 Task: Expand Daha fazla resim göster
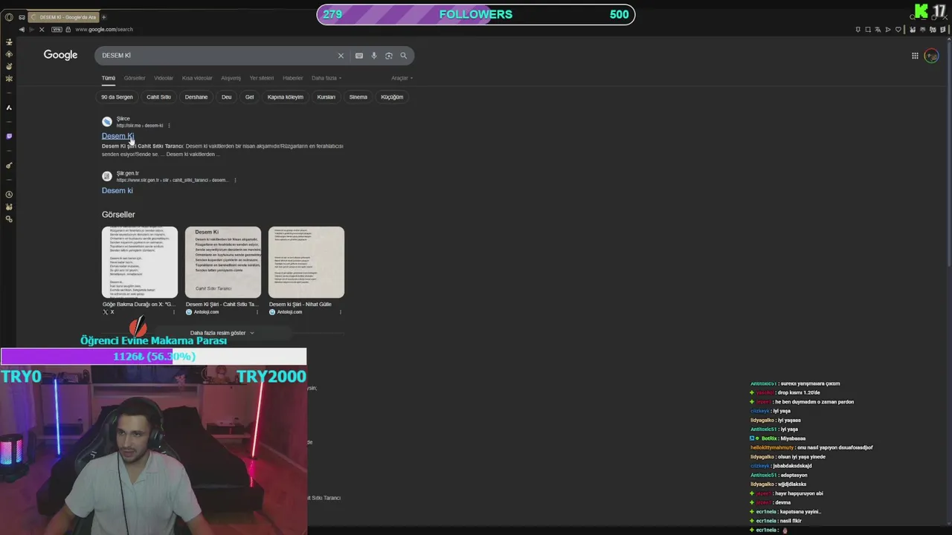[222, 333]
